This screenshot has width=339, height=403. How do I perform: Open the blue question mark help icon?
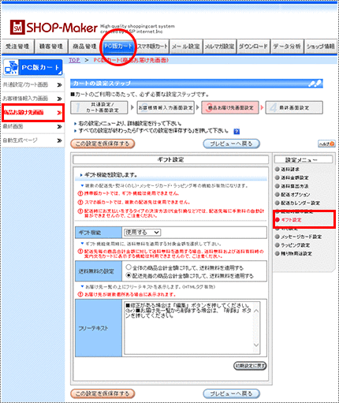pos(237,132)
